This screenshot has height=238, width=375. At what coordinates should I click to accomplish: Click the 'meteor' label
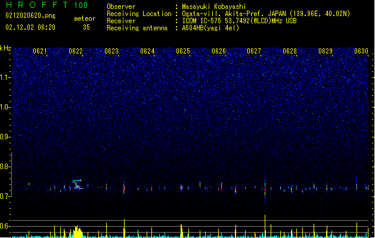[85, 18]
